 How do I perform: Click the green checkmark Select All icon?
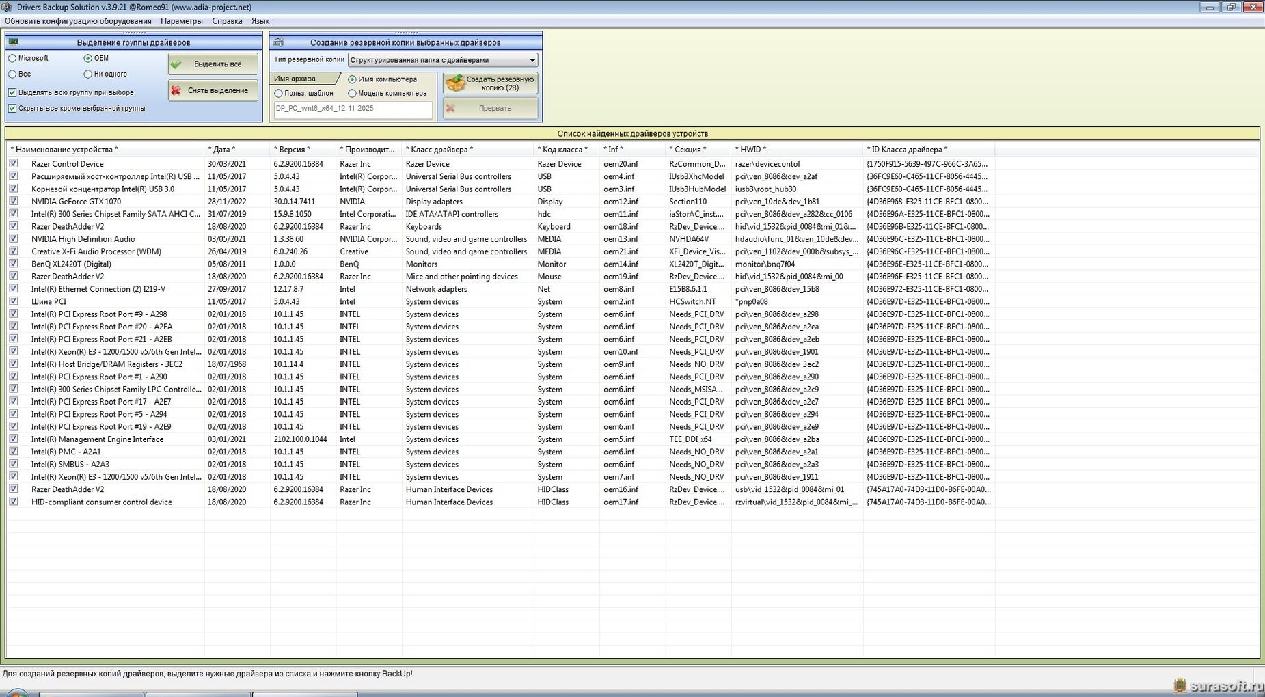pos(176,64)
